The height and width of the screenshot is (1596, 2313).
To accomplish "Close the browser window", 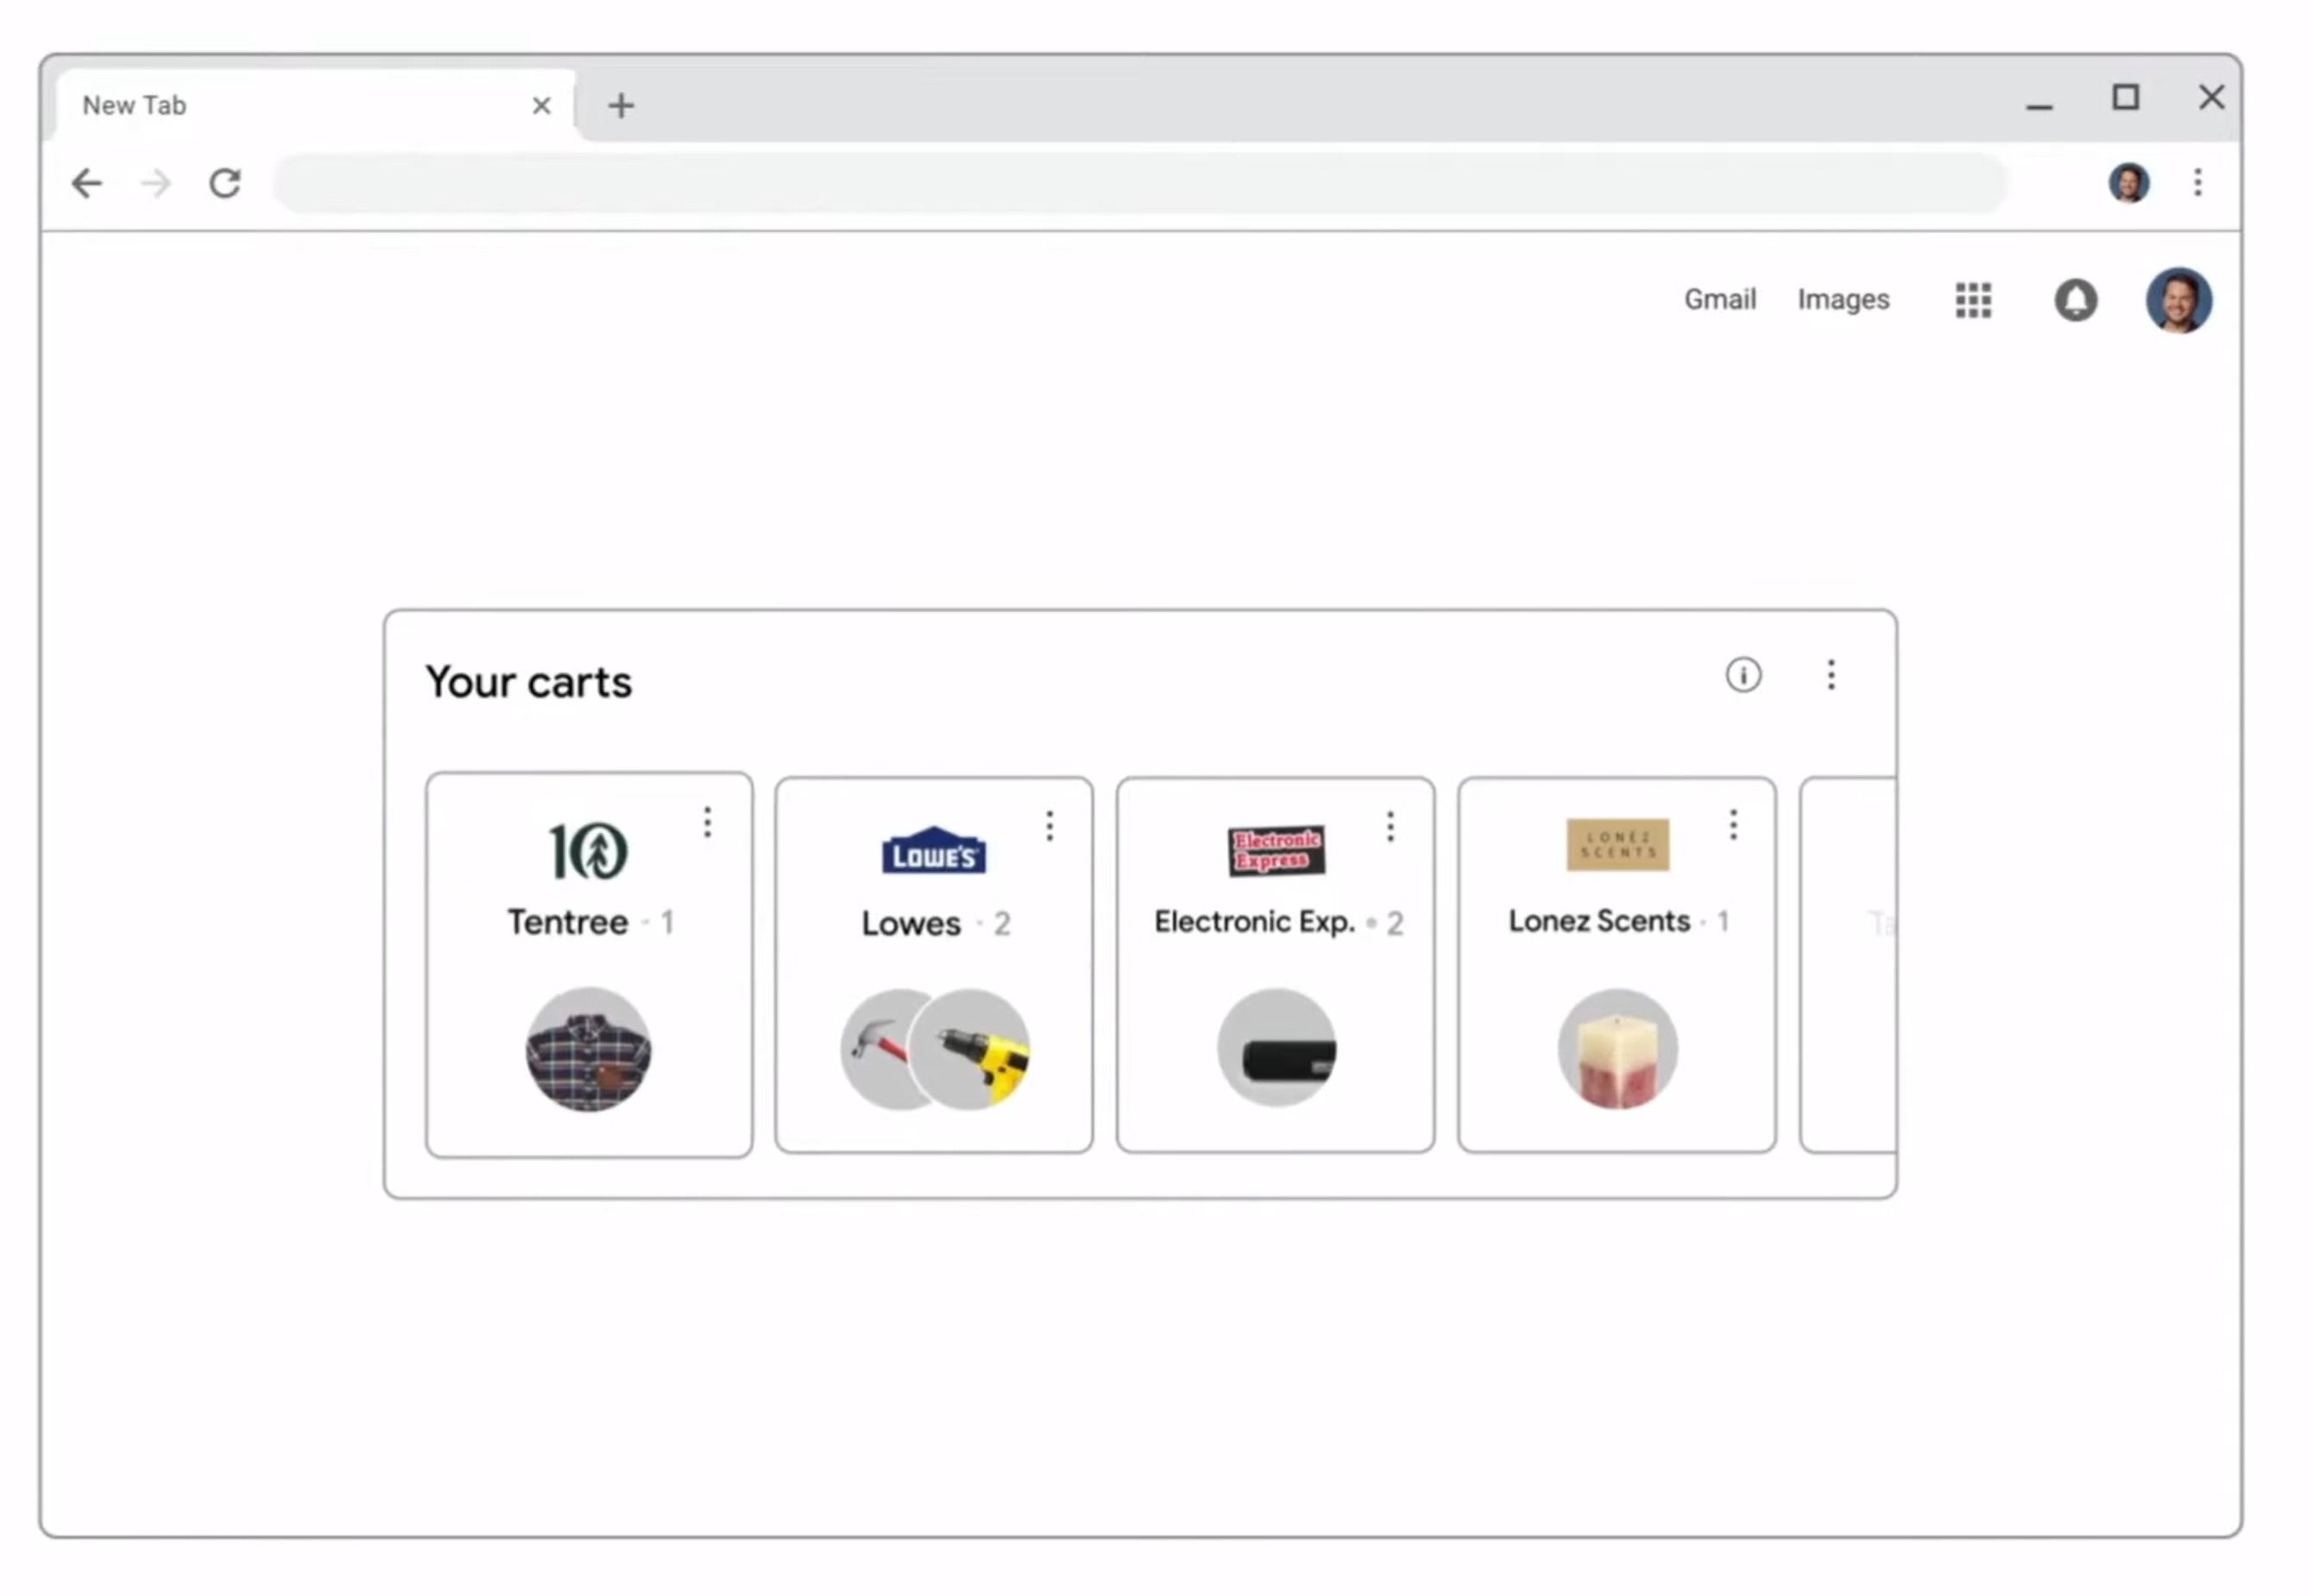I will [2211, 97].
